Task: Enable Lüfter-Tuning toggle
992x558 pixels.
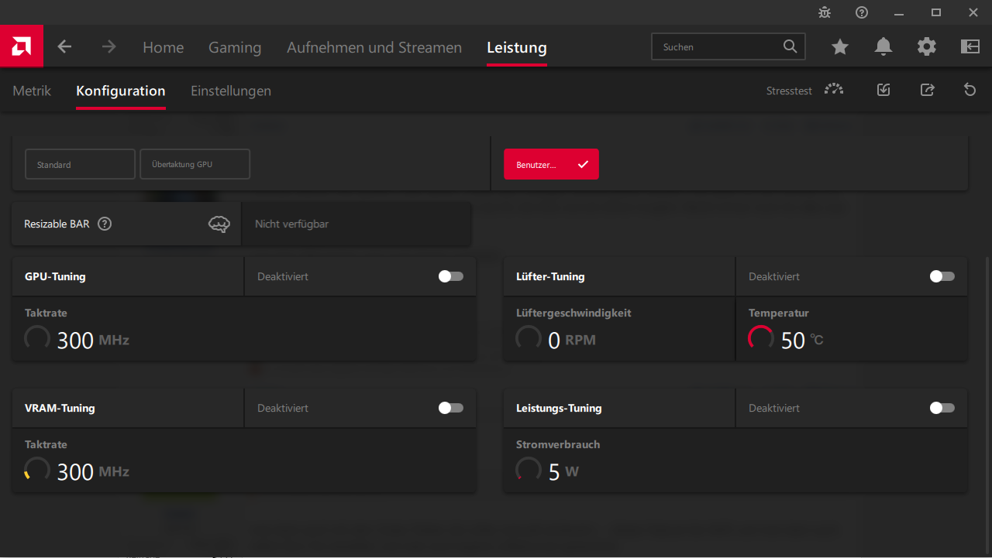Action: 942,276
